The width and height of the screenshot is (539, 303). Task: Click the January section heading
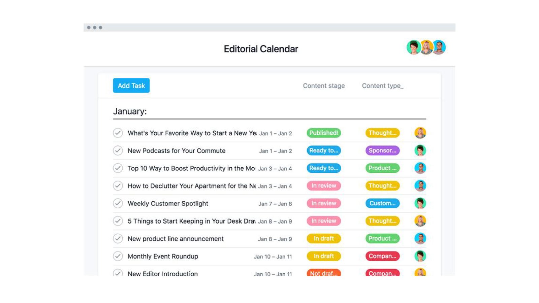(x=130, y=111)
